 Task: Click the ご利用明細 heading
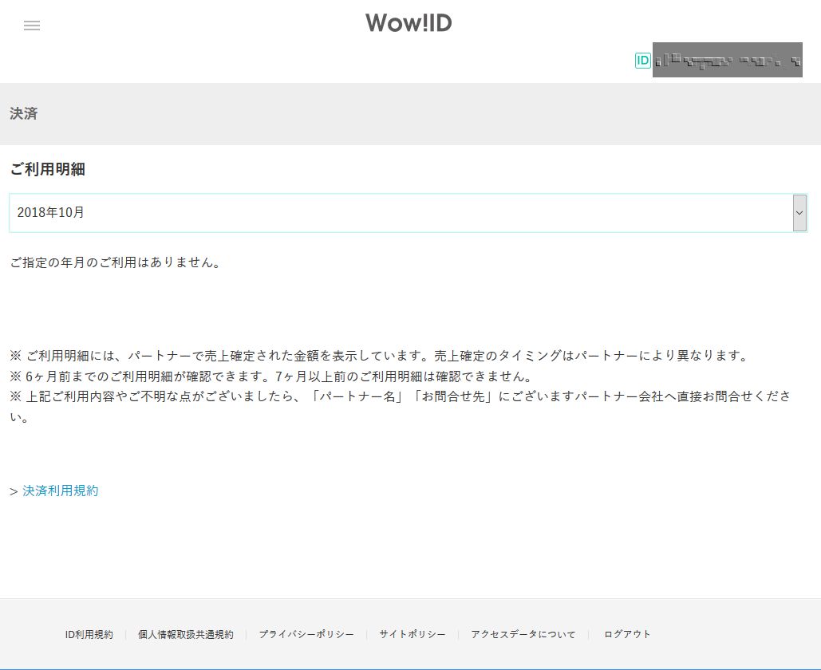click(x=48, y=169)
